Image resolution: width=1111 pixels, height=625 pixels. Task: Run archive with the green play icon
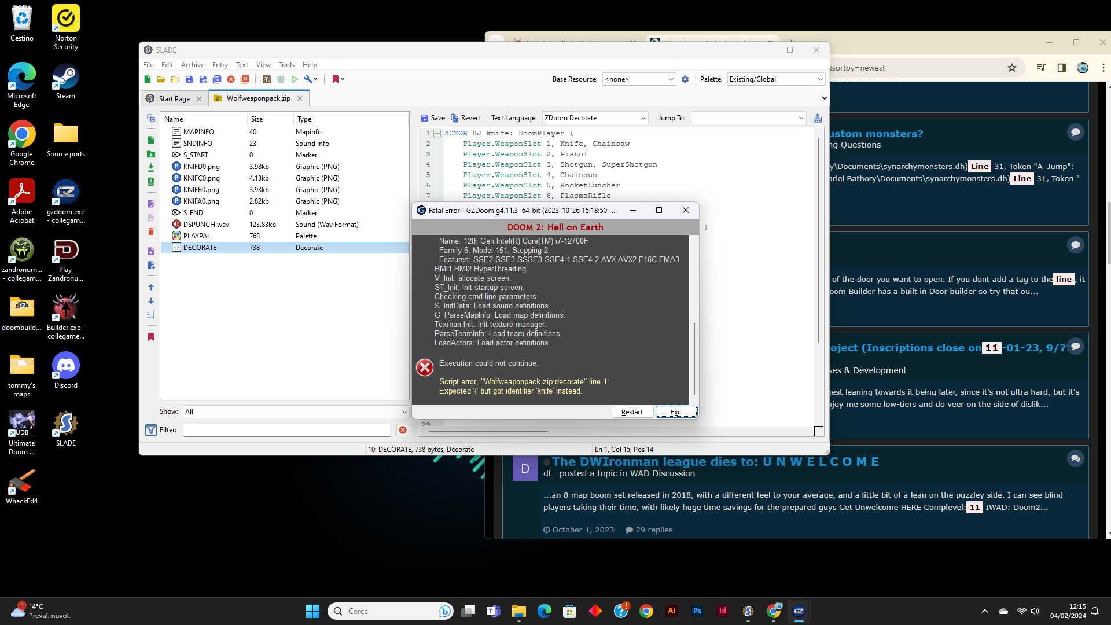click(x=295, y=79)
